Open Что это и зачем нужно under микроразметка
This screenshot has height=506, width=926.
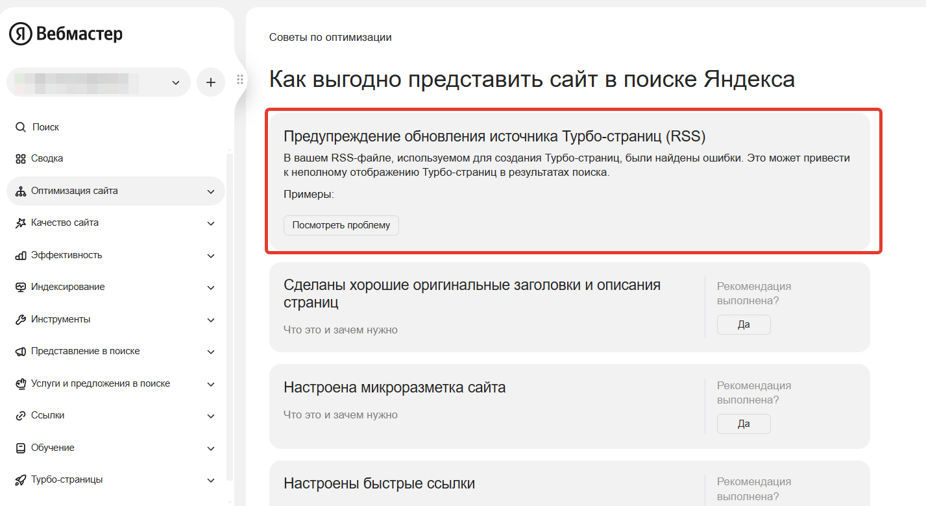[340, 415]
